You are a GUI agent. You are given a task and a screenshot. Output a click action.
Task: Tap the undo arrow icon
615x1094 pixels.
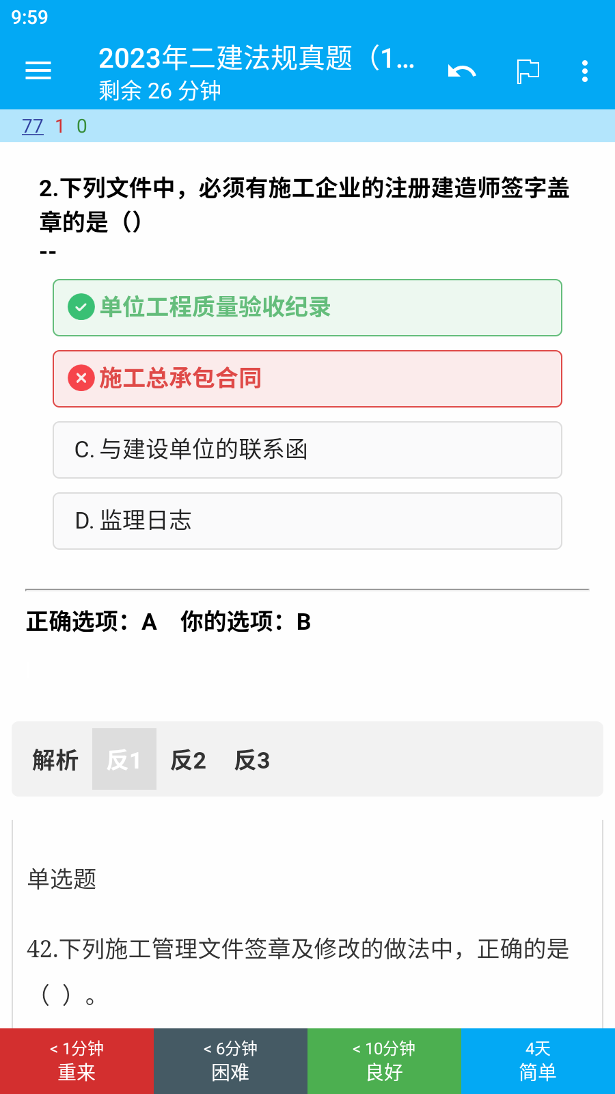(462, 70)
